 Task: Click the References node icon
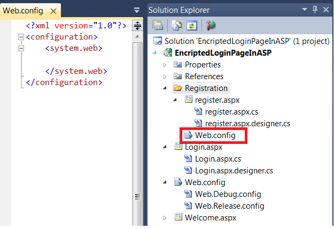coord(177,76)
